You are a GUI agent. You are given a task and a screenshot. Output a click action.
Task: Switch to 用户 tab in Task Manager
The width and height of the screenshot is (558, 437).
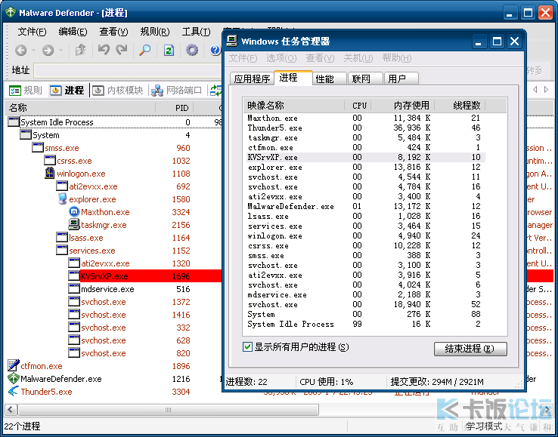tap(401, 78)
